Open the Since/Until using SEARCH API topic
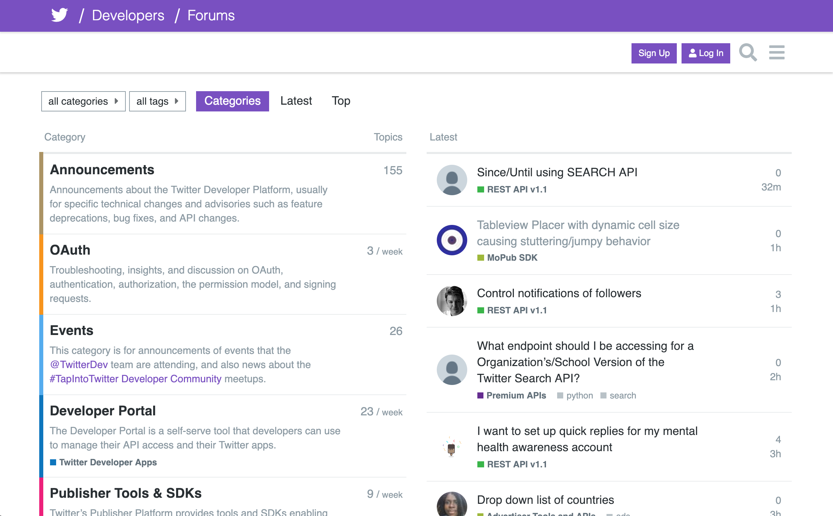The width and height of the screenshot is (833, 516). click(x=556, y=173)
